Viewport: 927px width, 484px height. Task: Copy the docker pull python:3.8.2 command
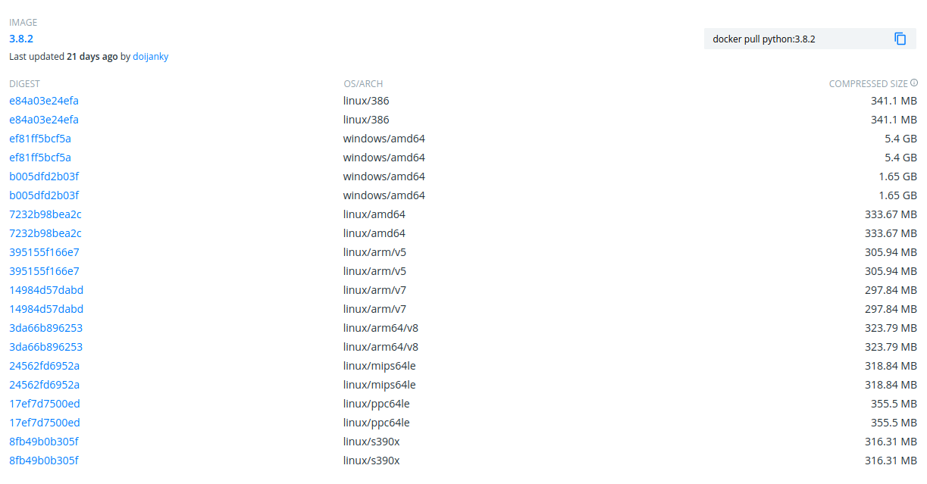point(900,39)
